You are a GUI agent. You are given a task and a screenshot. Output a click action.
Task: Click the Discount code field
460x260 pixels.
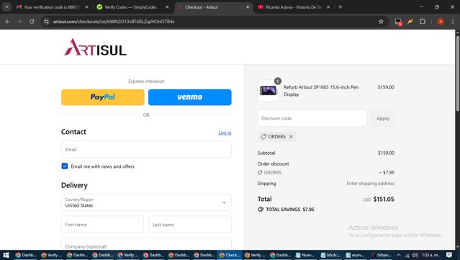coord(312,118)
